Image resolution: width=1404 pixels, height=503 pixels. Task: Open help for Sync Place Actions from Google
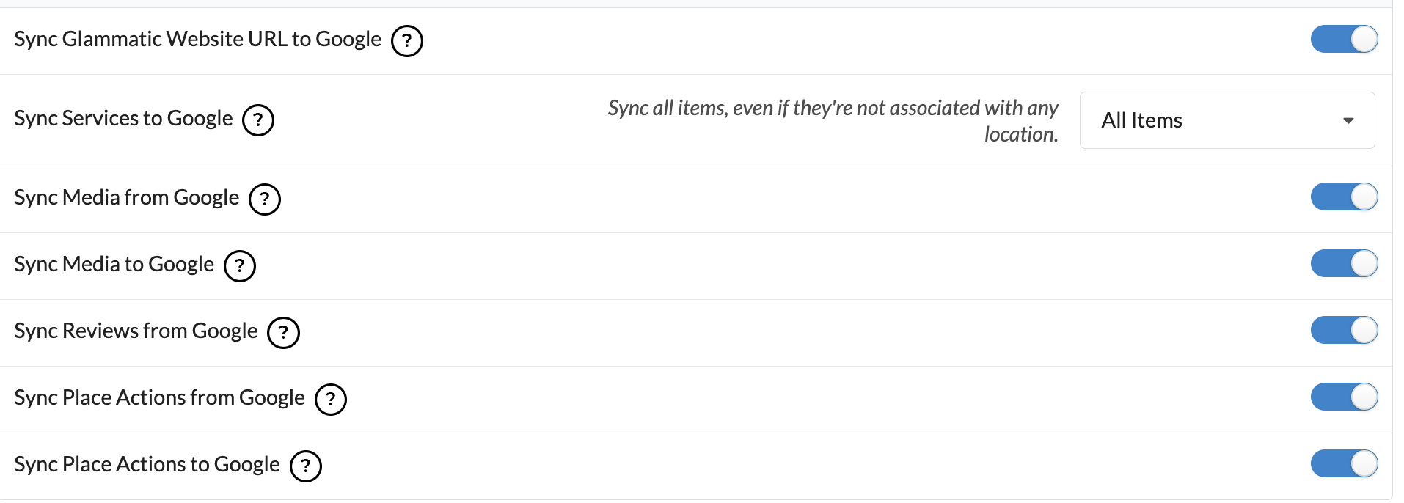tap(331, 400)
